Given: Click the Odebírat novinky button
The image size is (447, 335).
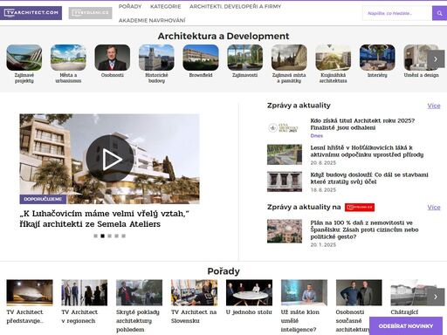Looking at the screenshot, I should pyautogui.click(x=406, y=326).
